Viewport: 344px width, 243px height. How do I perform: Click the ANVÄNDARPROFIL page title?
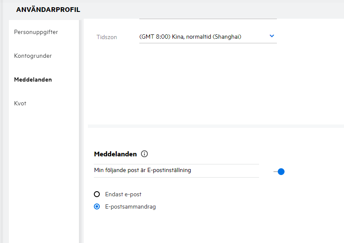click(x=48, y=10)
